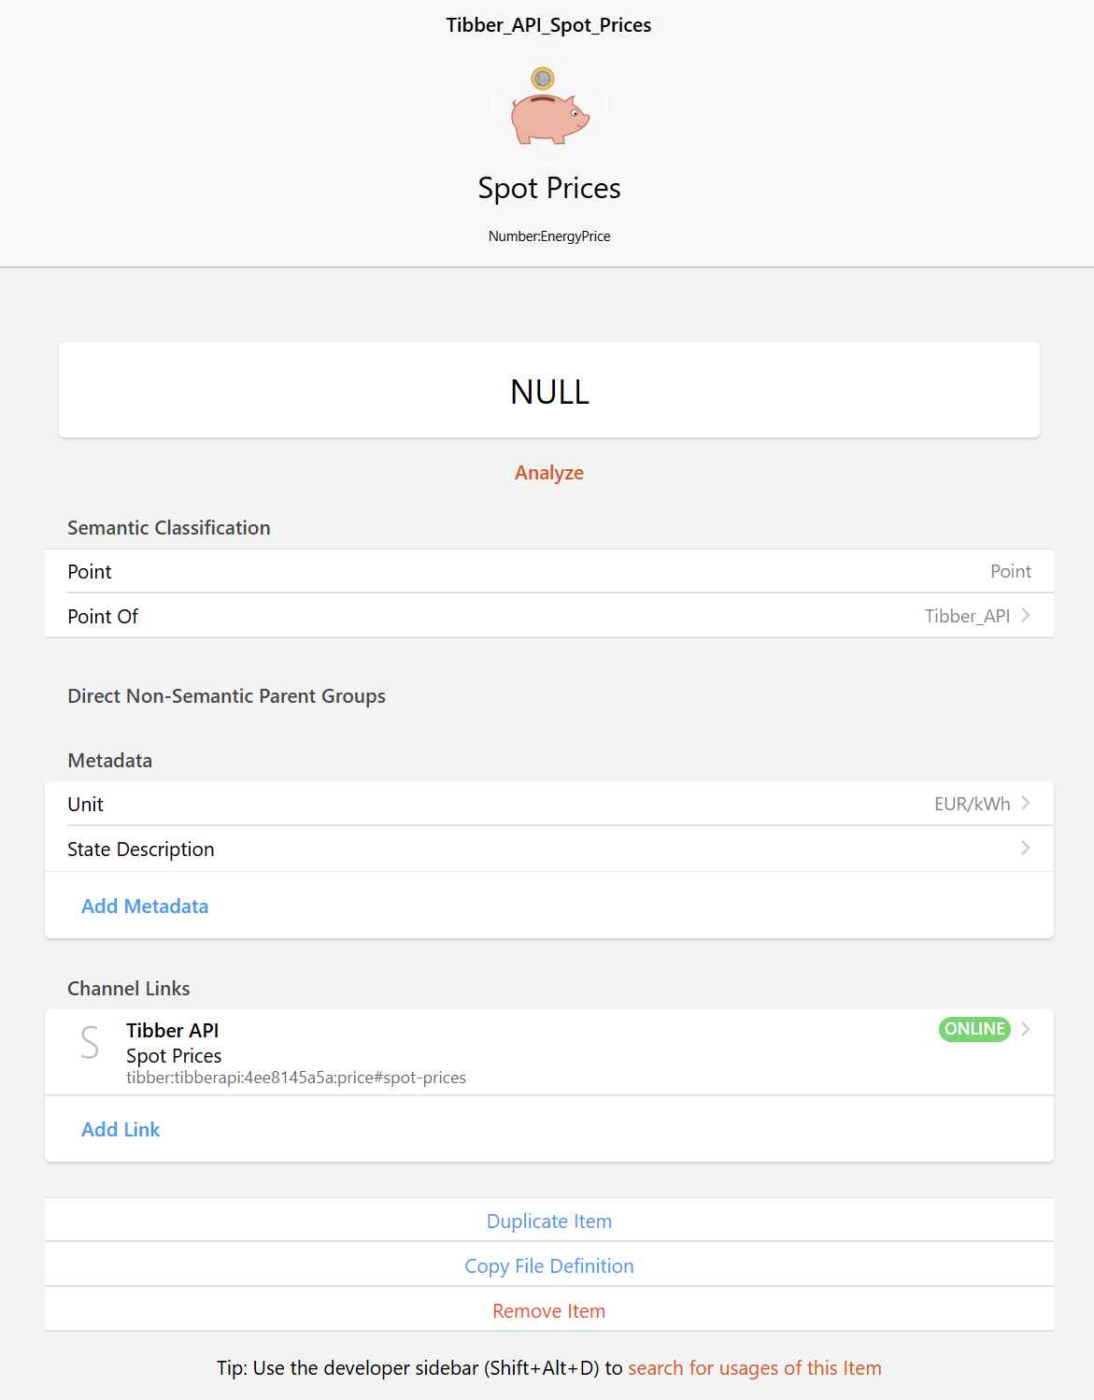
Task: Click the Tibber API channel S icon
Action: coord(90,1042)
